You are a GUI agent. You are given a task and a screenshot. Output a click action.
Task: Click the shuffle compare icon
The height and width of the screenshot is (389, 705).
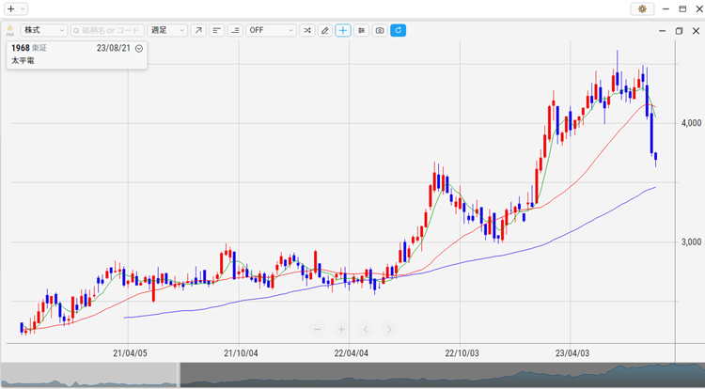point(307,30)
